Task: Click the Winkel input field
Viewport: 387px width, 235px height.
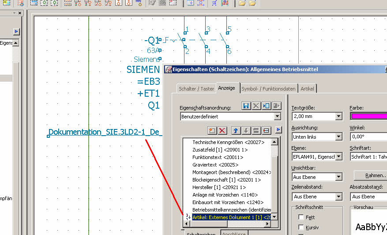Action: click(368, 136)
